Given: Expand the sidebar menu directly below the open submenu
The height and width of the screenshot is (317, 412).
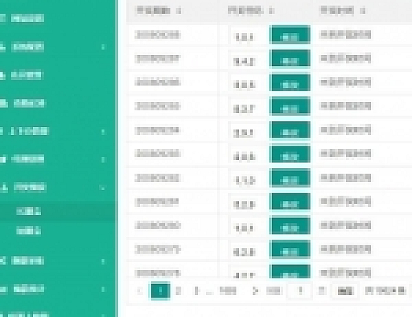Looking at the screenshot, I should (103, 261).
